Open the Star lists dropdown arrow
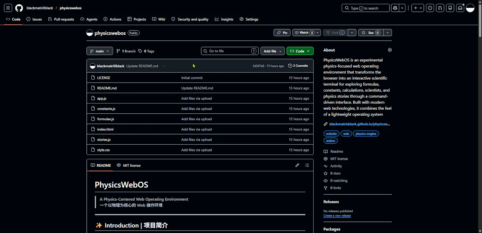Screen dimensions: 482x233 point(388,33)
